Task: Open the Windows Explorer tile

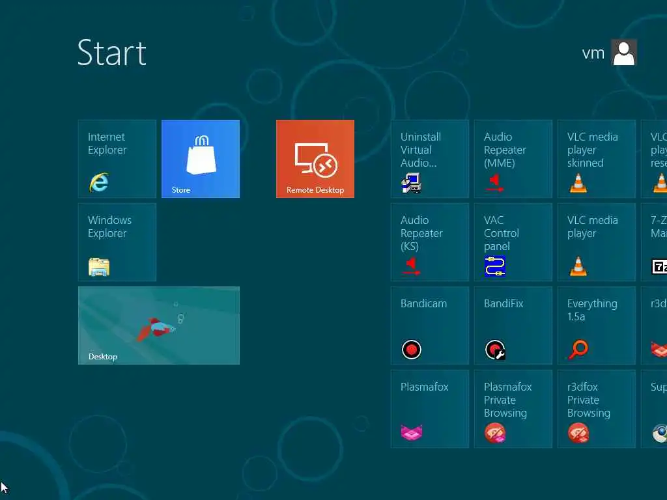Action: [x=117, y=242]
